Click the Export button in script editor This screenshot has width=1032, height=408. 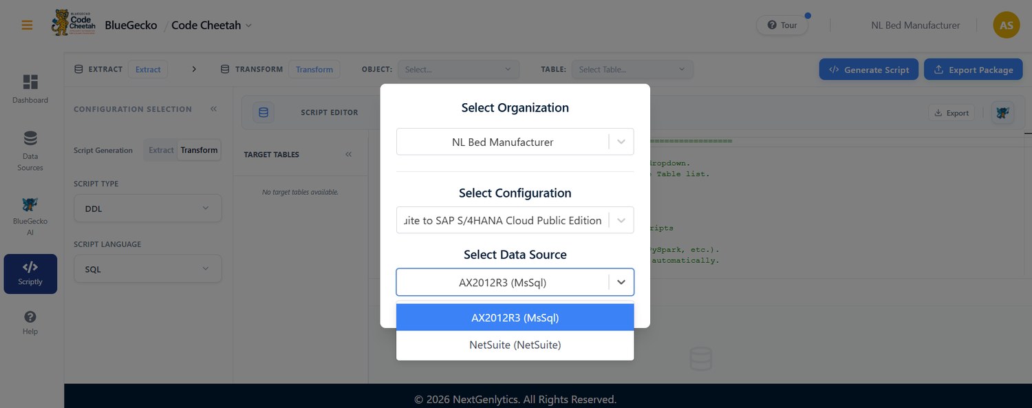click(x=951, y=113)
